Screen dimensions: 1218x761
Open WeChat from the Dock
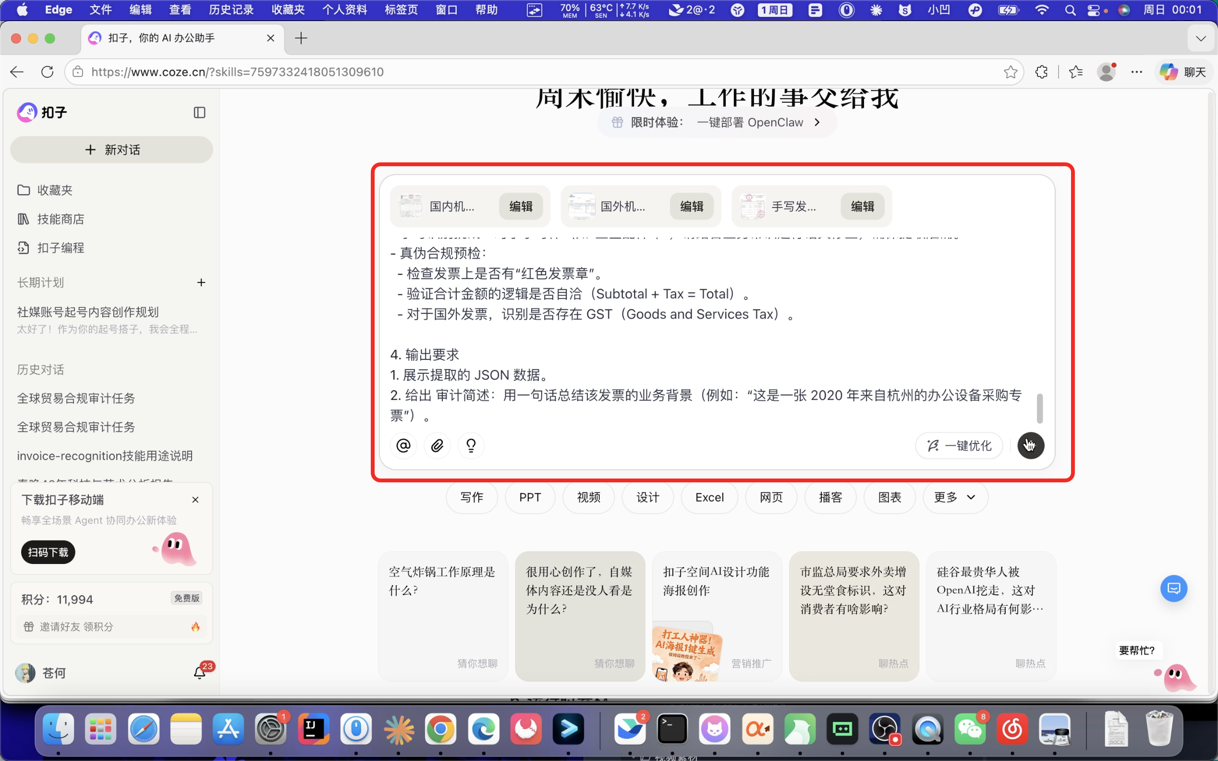(x=970, y=729)
